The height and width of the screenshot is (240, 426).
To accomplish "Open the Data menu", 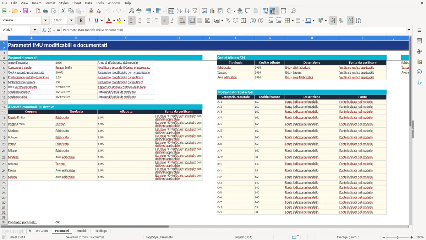I will 88,3.
